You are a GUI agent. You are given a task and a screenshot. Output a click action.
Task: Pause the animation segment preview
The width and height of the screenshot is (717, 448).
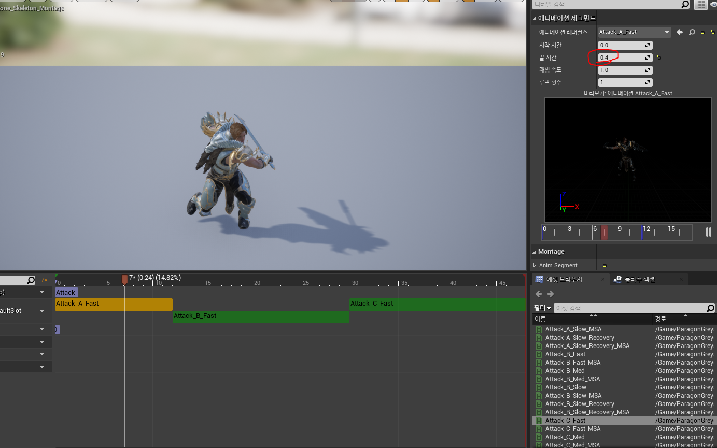coord(708,233)
